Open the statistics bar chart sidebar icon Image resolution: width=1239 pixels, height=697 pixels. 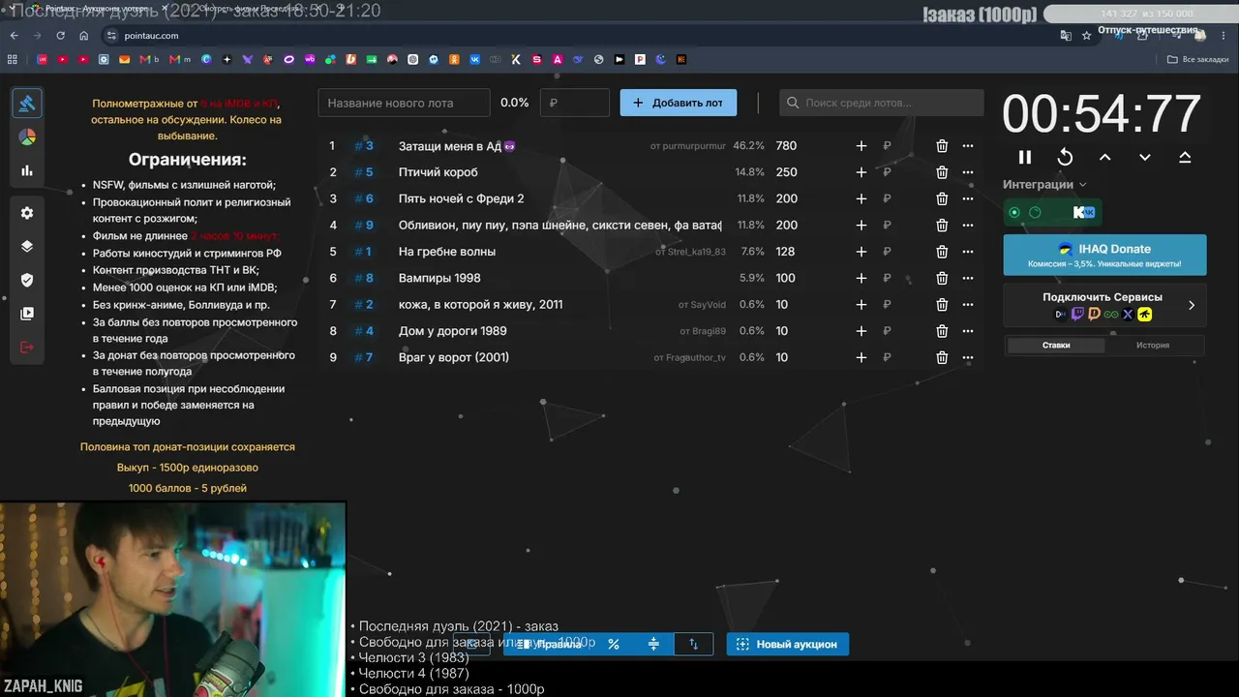(x=27, y=170)
